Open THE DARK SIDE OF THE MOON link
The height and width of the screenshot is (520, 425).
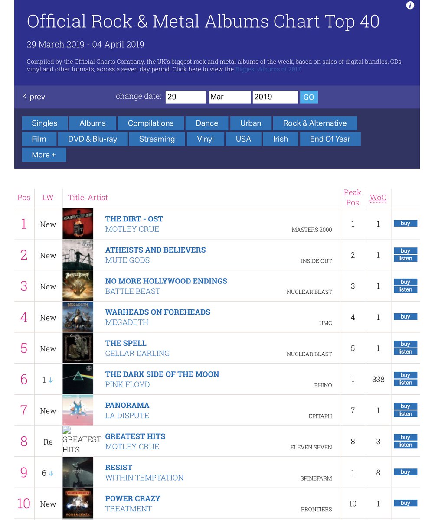(162, 374)
